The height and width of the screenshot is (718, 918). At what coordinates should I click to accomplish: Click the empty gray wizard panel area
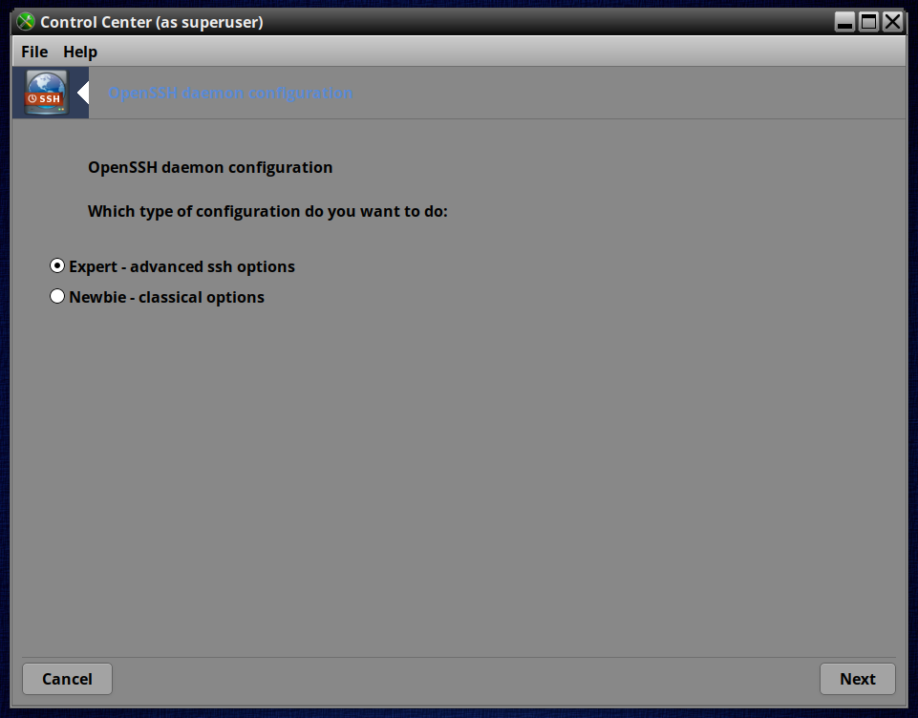459,480
